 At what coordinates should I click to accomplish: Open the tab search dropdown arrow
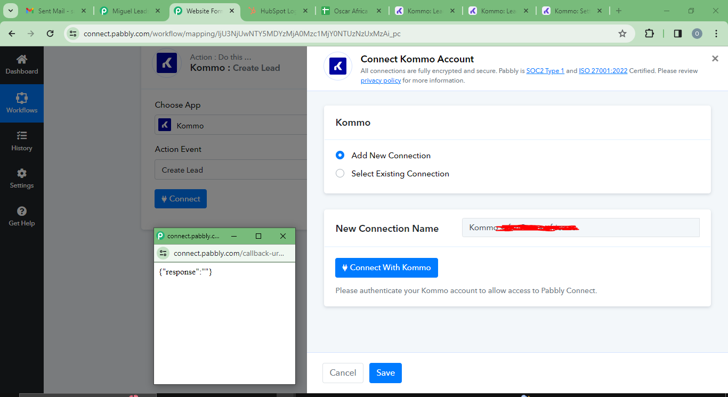11,11
